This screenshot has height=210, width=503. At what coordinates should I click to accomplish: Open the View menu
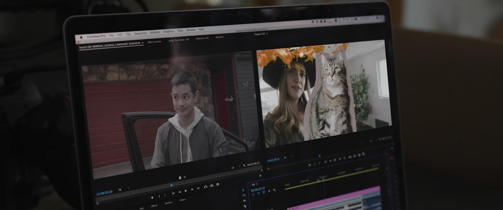180,31
